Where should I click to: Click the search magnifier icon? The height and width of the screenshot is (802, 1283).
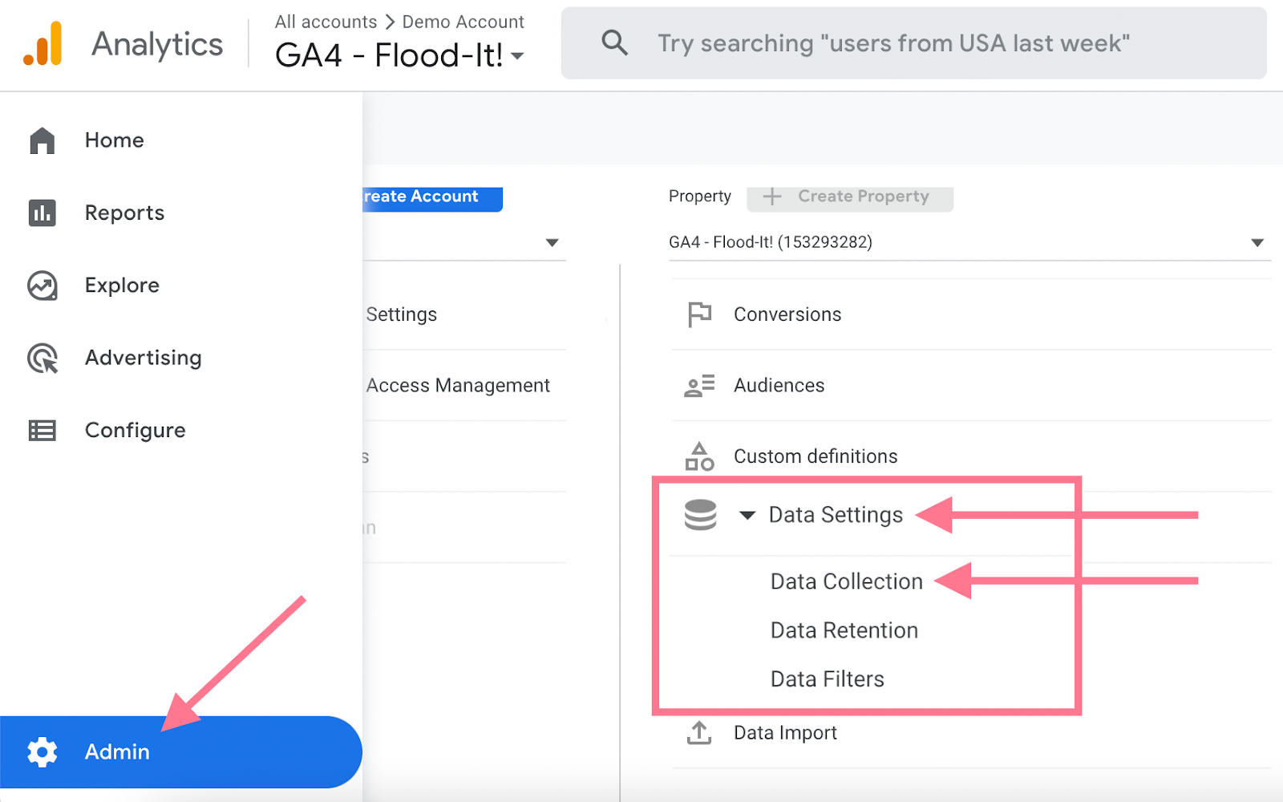pyautogui.click(x=614, y=43)
